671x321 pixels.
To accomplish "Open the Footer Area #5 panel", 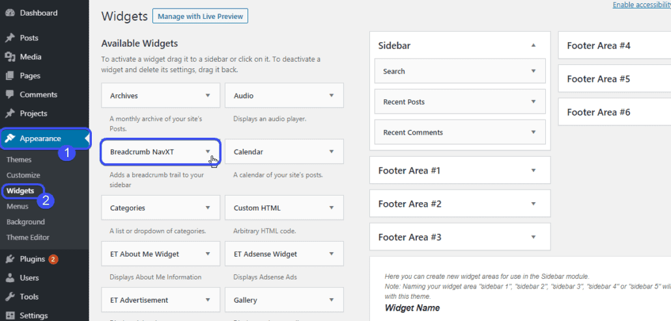I will point(614,79).
